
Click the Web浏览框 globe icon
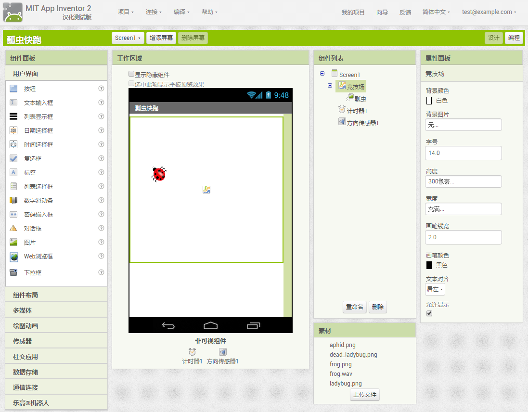tap(13, 257)
